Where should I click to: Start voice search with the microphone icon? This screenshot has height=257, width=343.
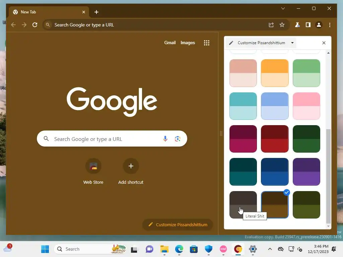coord(165,139)
